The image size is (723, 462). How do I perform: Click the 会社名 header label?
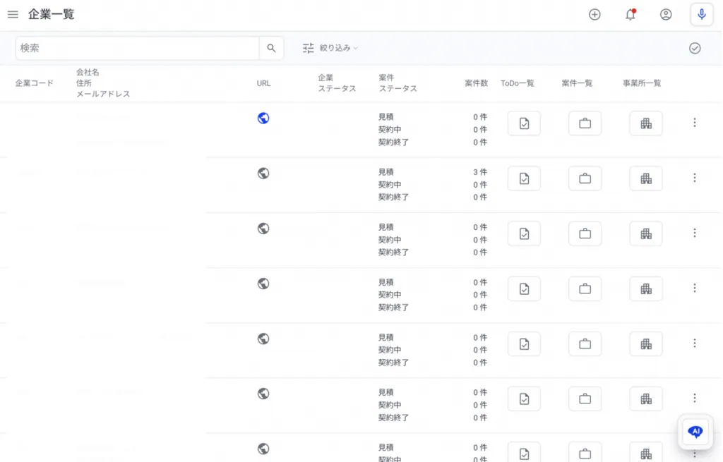[x=88, y=72]
